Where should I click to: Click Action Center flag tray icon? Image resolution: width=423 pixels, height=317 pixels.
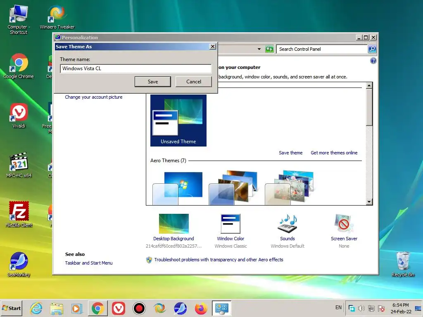[x=381, y=308]
